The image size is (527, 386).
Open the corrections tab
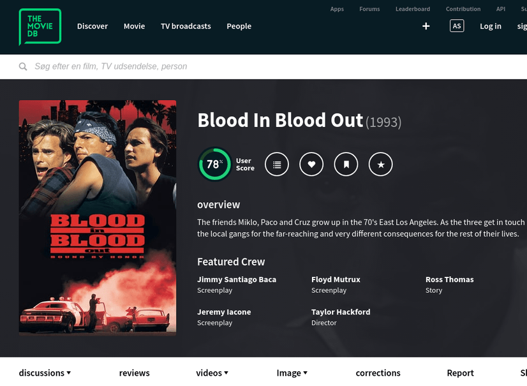tap(378, 373)
